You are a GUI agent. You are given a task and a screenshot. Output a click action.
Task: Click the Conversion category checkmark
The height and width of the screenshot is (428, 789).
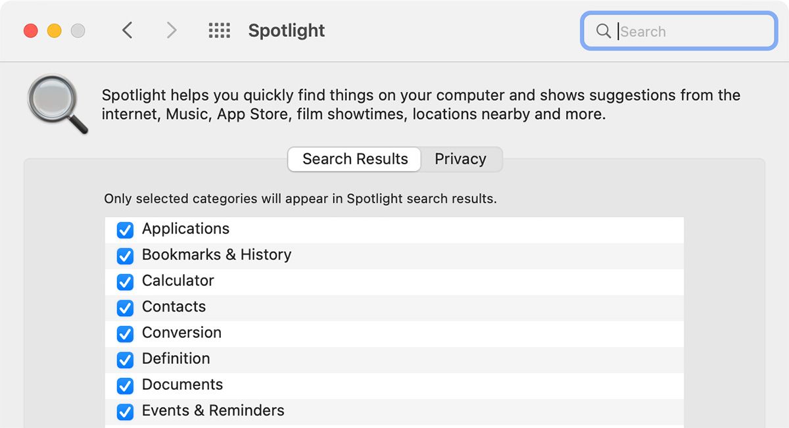[x=125, y=334]
